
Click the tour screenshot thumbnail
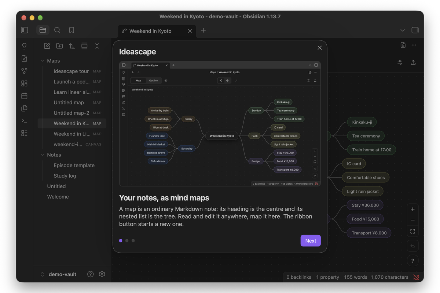click(220, 124)
